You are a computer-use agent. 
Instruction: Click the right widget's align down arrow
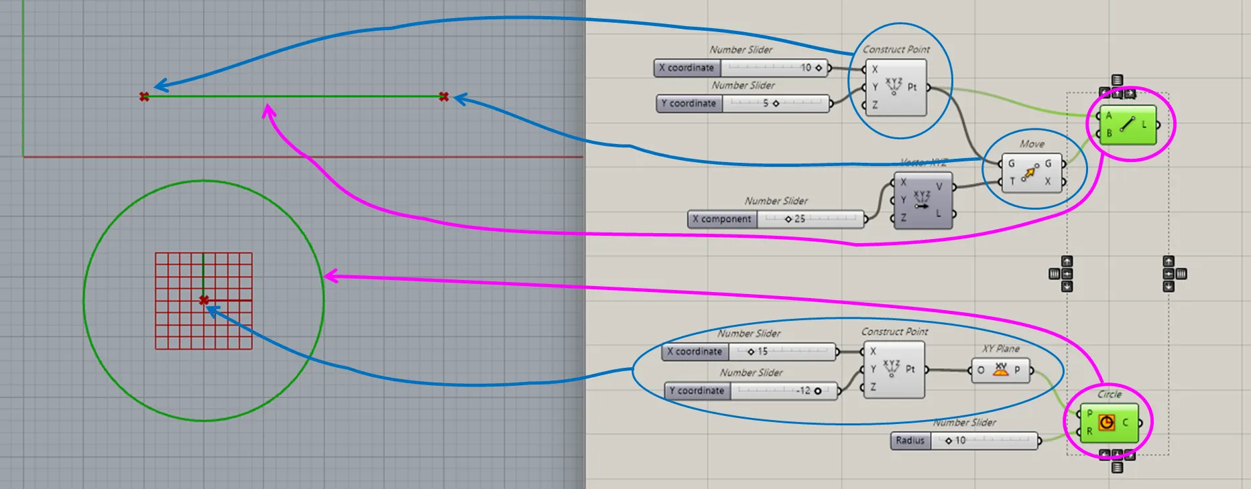[1169, 287]
